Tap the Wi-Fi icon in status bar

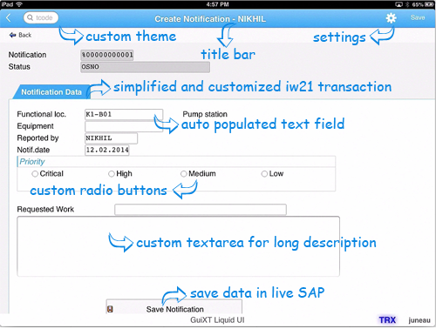coord(19,4)
